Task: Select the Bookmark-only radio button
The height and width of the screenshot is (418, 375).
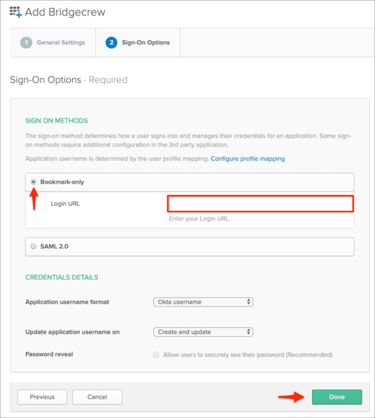Action: click(34, 182)
